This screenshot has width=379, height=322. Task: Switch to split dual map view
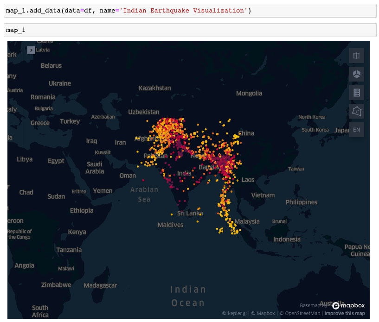[357, 56]
